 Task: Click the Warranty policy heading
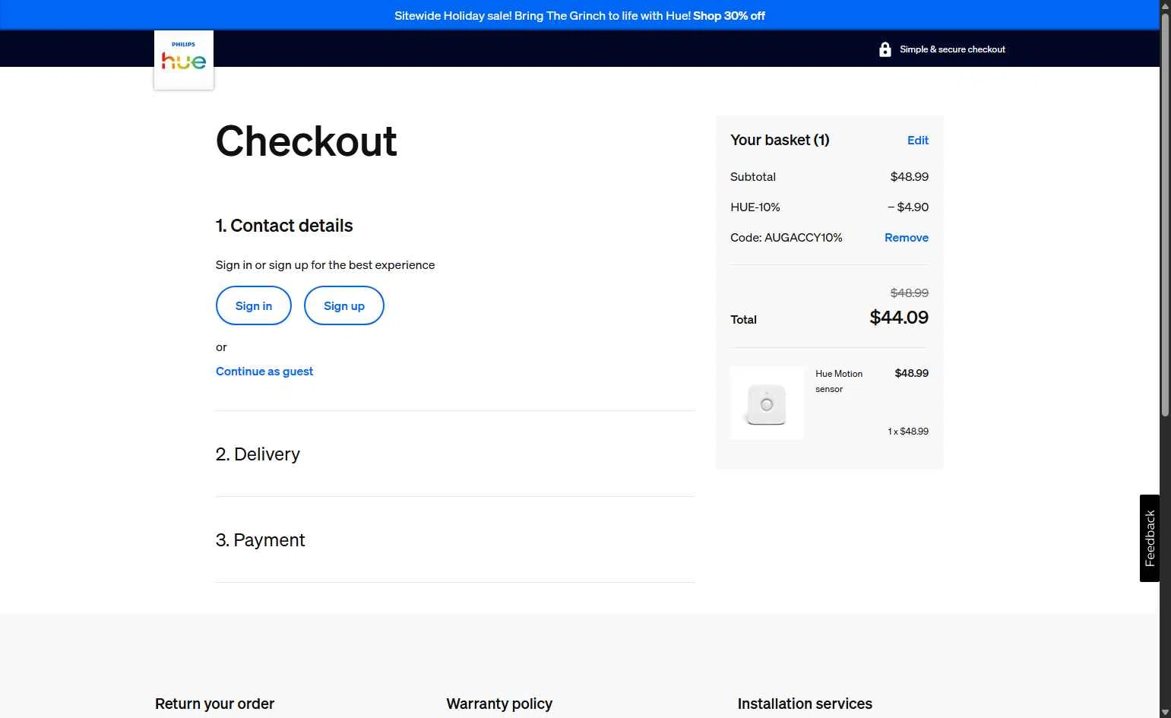click(499, 704)
